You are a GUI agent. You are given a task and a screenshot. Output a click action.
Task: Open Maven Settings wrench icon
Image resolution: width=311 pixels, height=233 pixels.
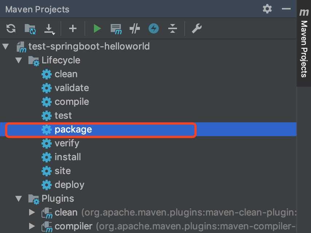pyautogui.click(x=197, y=28)
